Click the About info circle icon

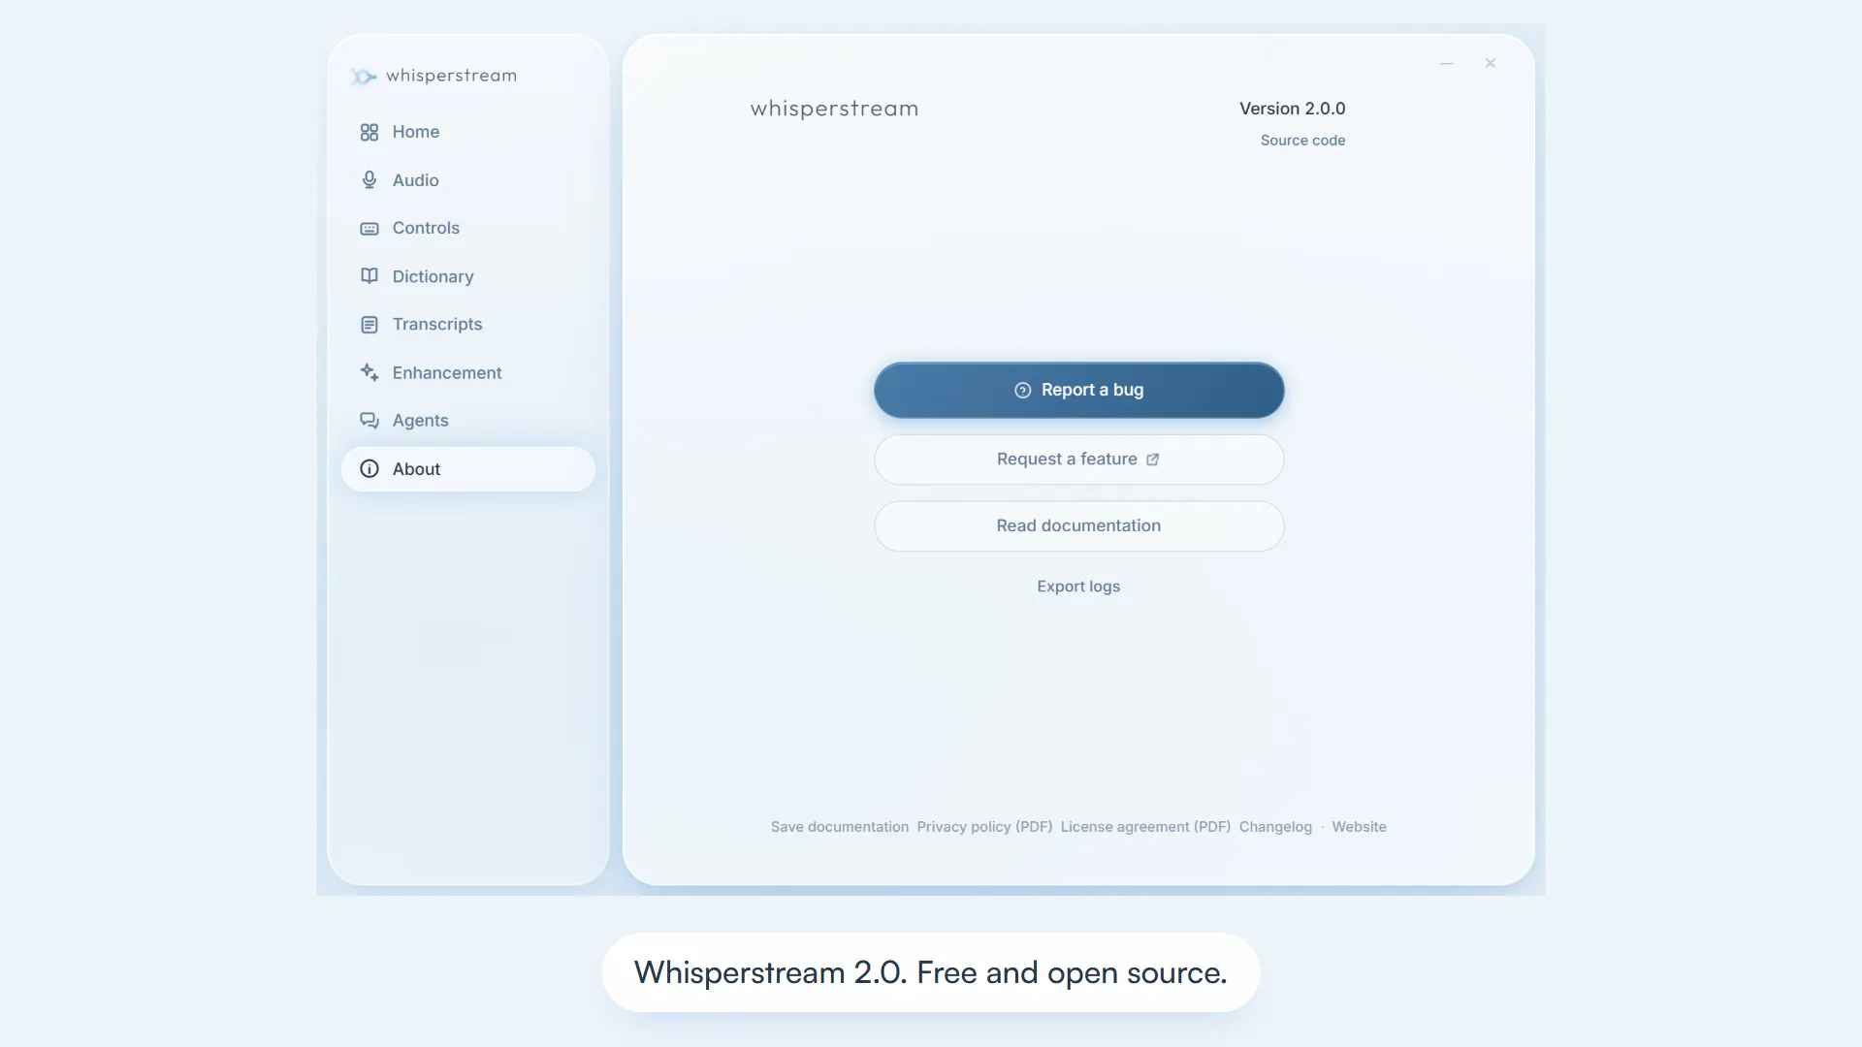(369, 469)
